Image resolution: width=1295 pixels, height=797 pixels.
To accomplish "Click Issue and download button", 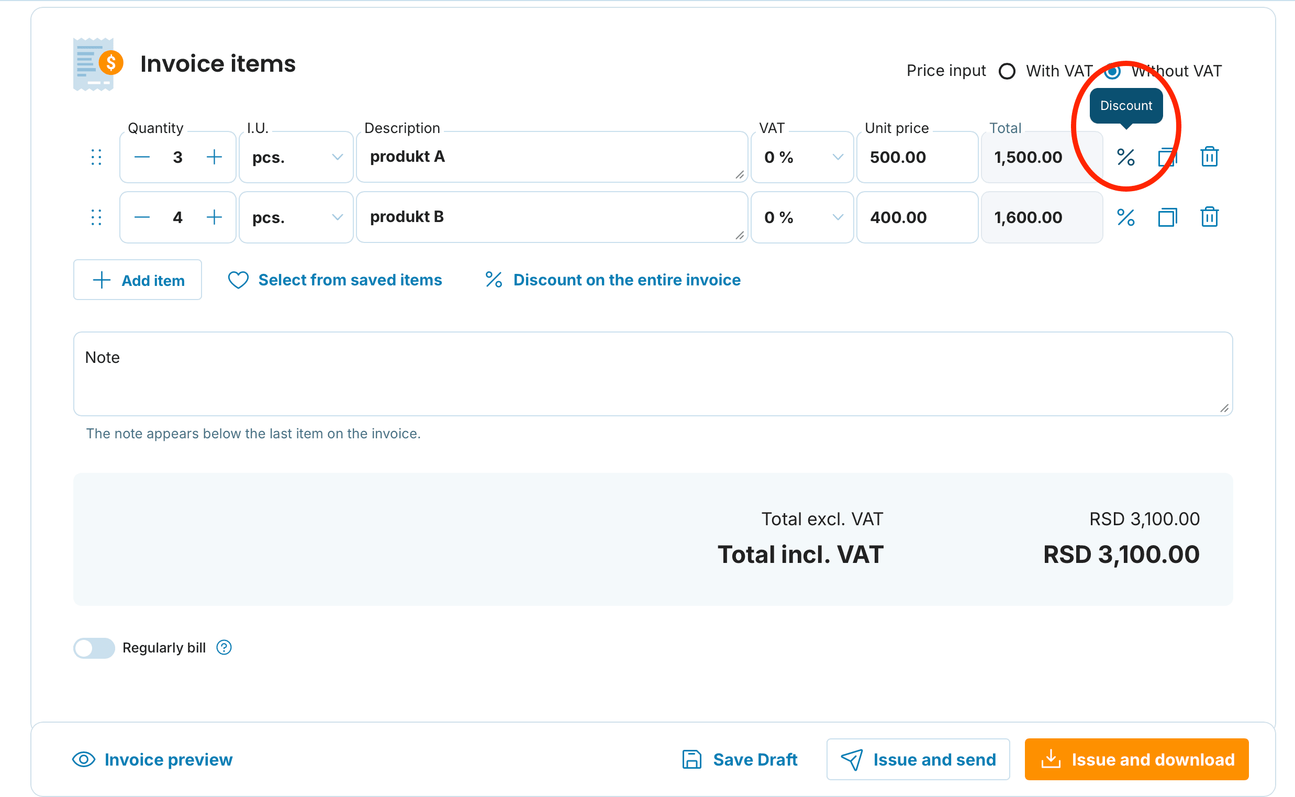I will [x=1136, y=760].
